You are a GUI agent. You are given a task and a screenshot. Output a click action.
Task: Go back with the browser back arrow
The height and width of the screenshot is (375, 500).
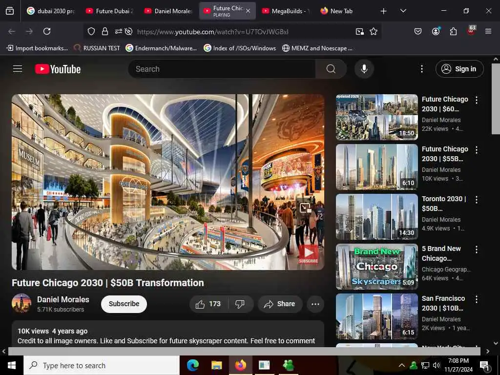coord(12,31)
